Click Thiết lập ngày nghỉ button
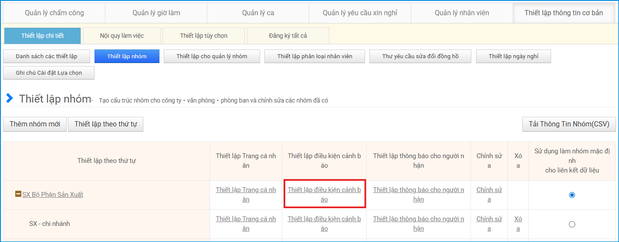The image size is (619, 242). click(513, 56)
